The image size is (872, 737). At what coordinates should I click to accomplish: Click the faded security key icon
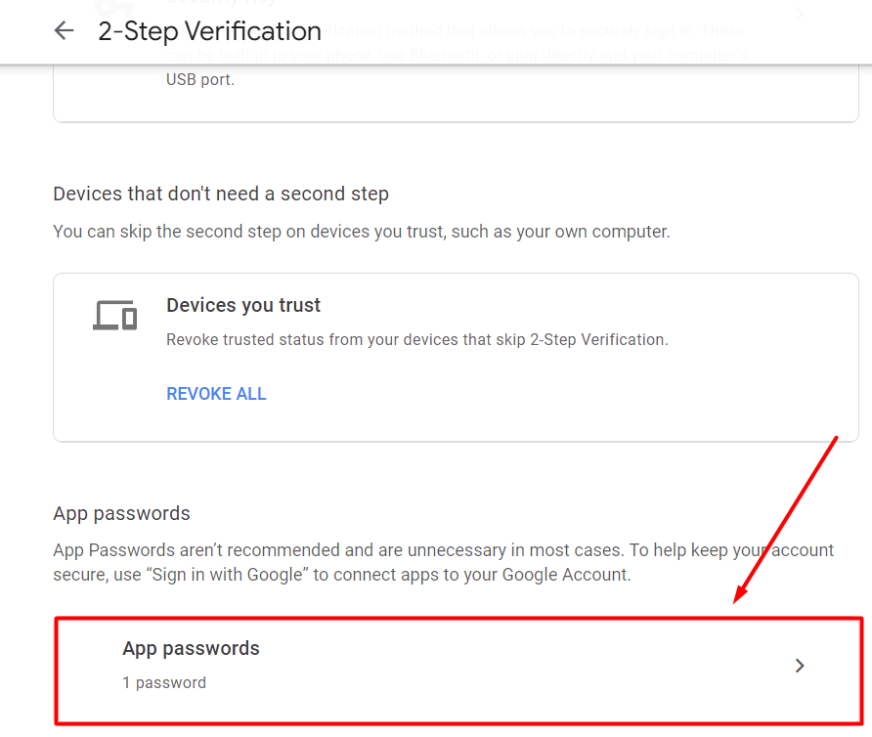point(115,10)
